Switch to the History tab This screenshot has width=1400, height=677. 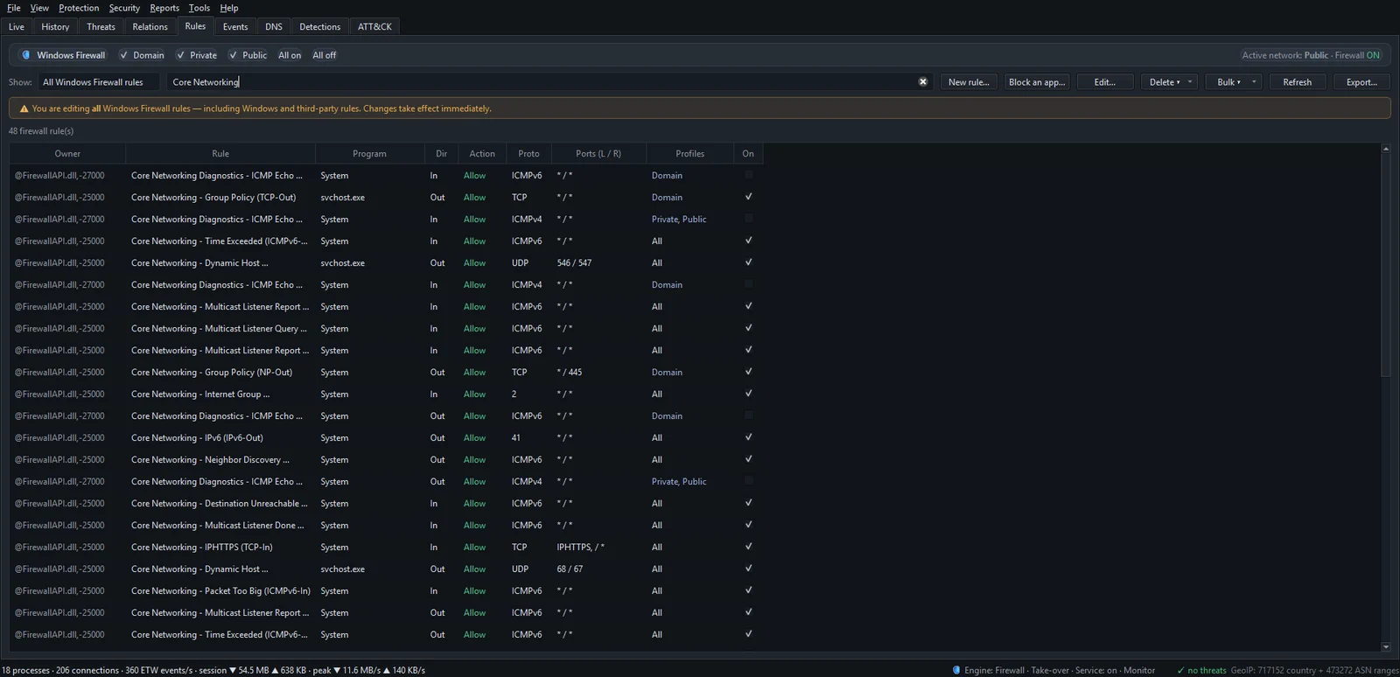click(55, 27)
